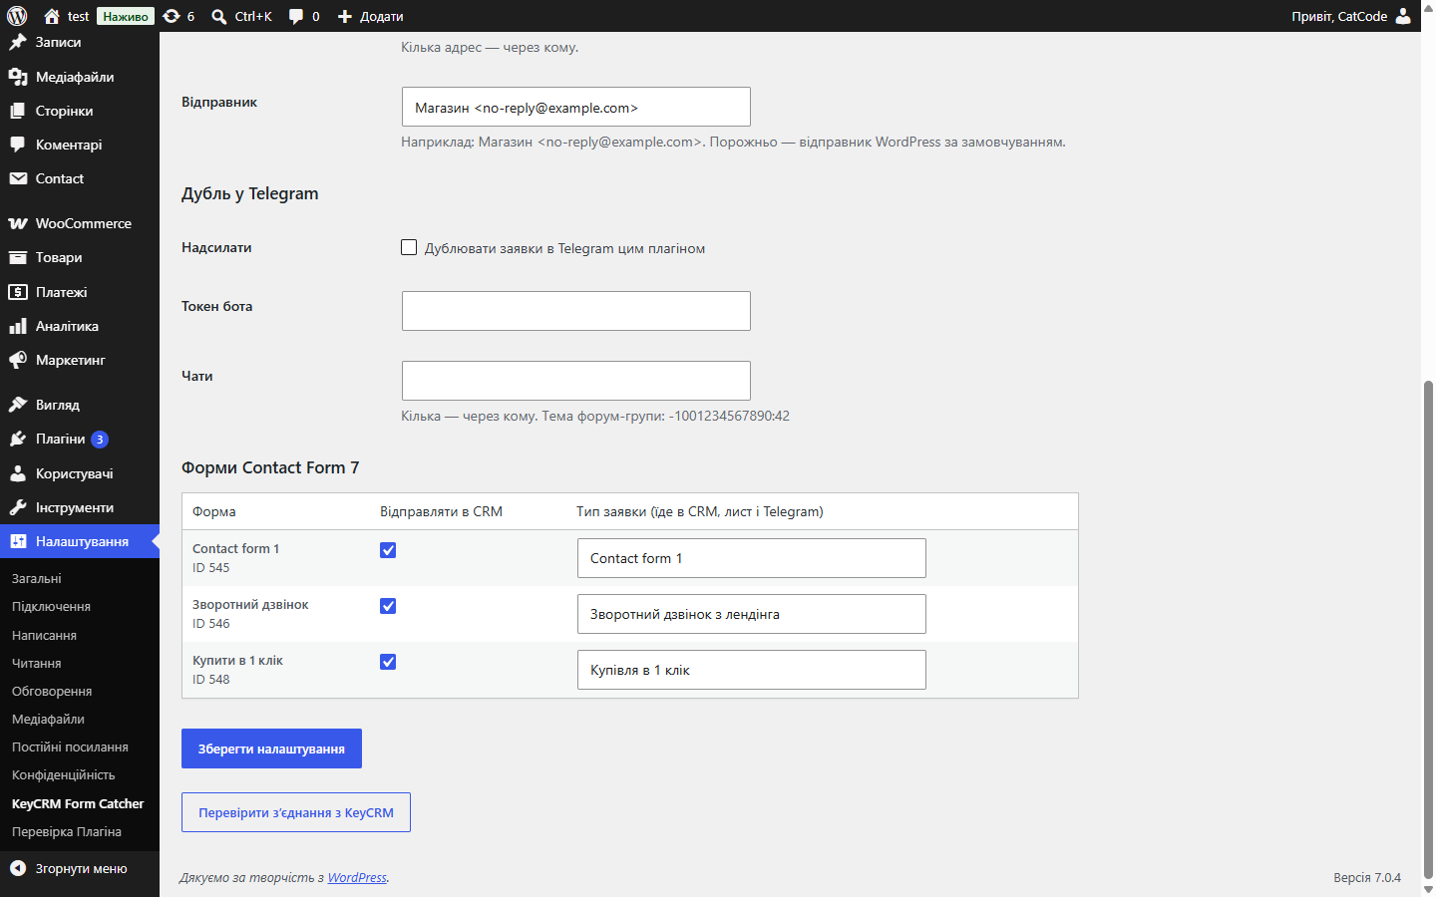Click the Перевірити з'єднання з KeyCRM button

point(296,812)
